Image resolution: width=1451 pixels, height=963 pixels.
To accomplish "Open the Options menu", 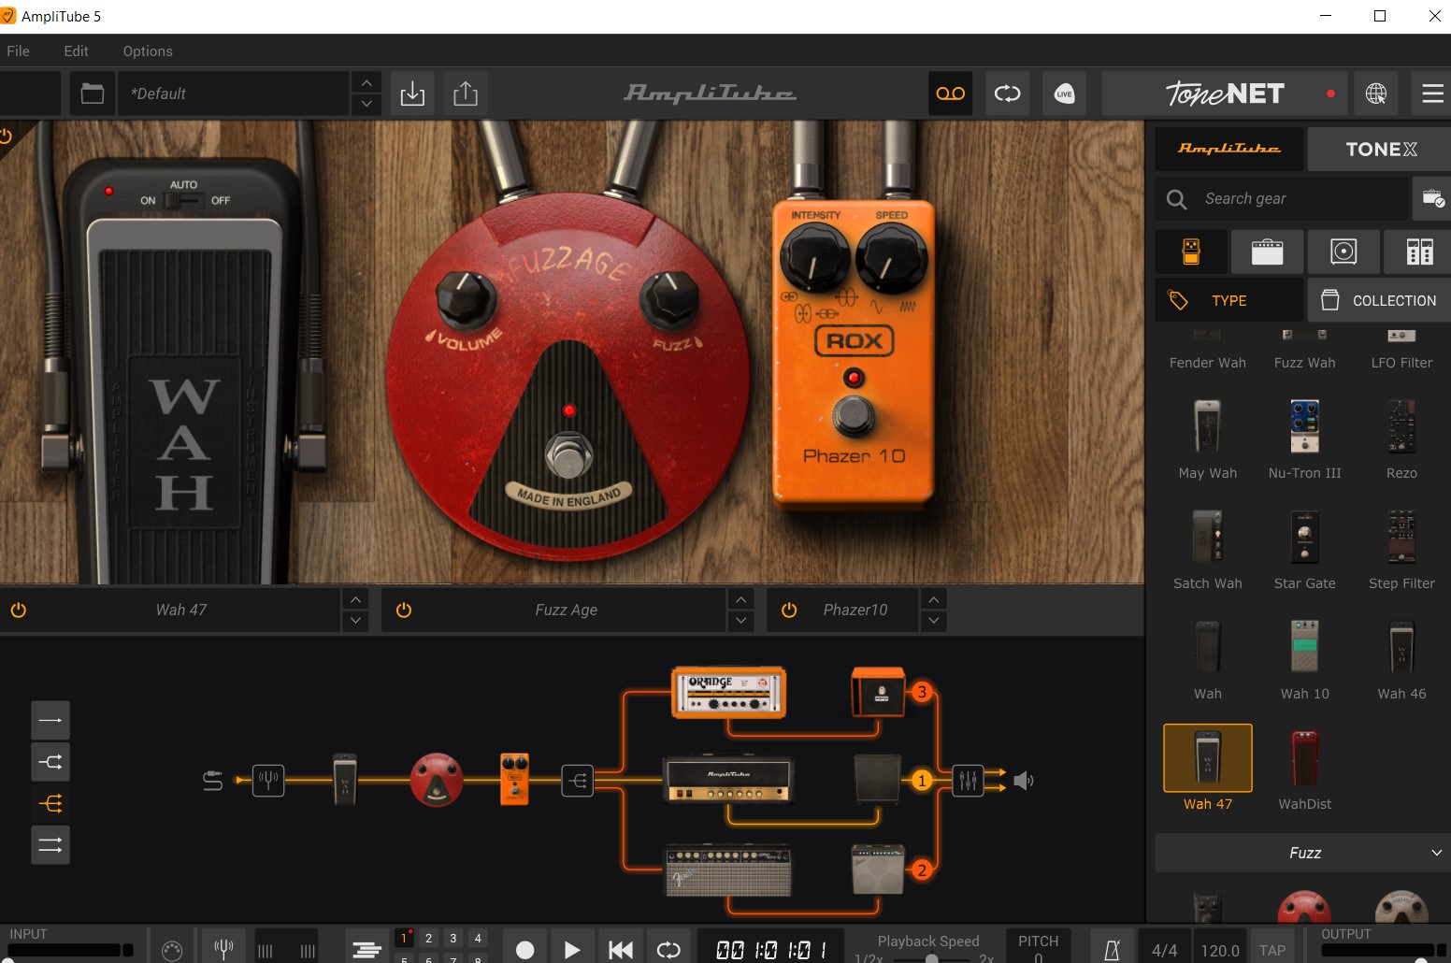I will tap(148, 50).
